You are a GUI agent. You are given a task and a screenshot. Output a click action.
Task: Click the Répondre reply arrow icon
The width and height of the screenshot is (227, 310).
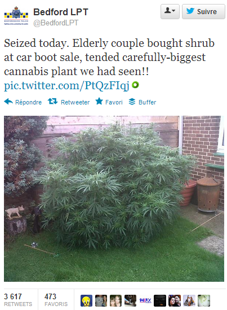click(x=8, y=102)
